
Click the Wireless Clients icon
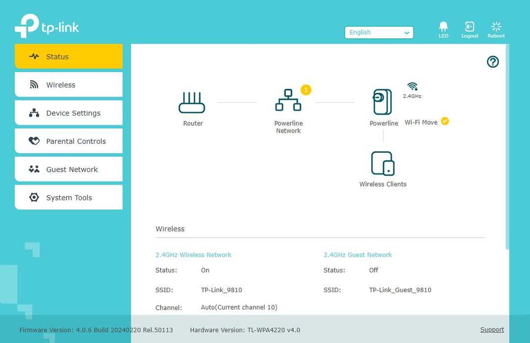383,163
